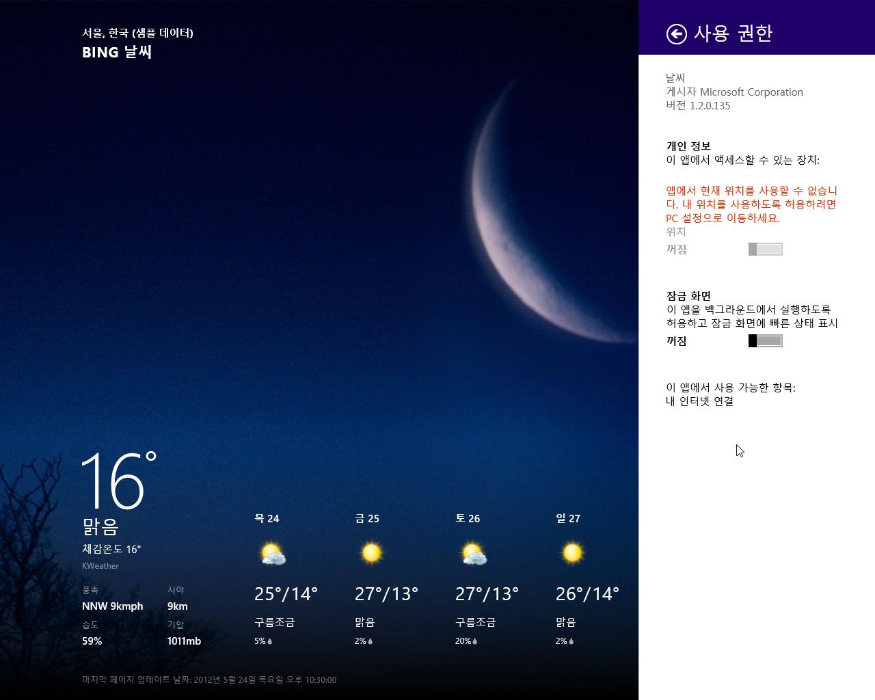875x700 pixels.
Task: Click the 25°/14° Thursday temperature
Action: pos(286,593)
